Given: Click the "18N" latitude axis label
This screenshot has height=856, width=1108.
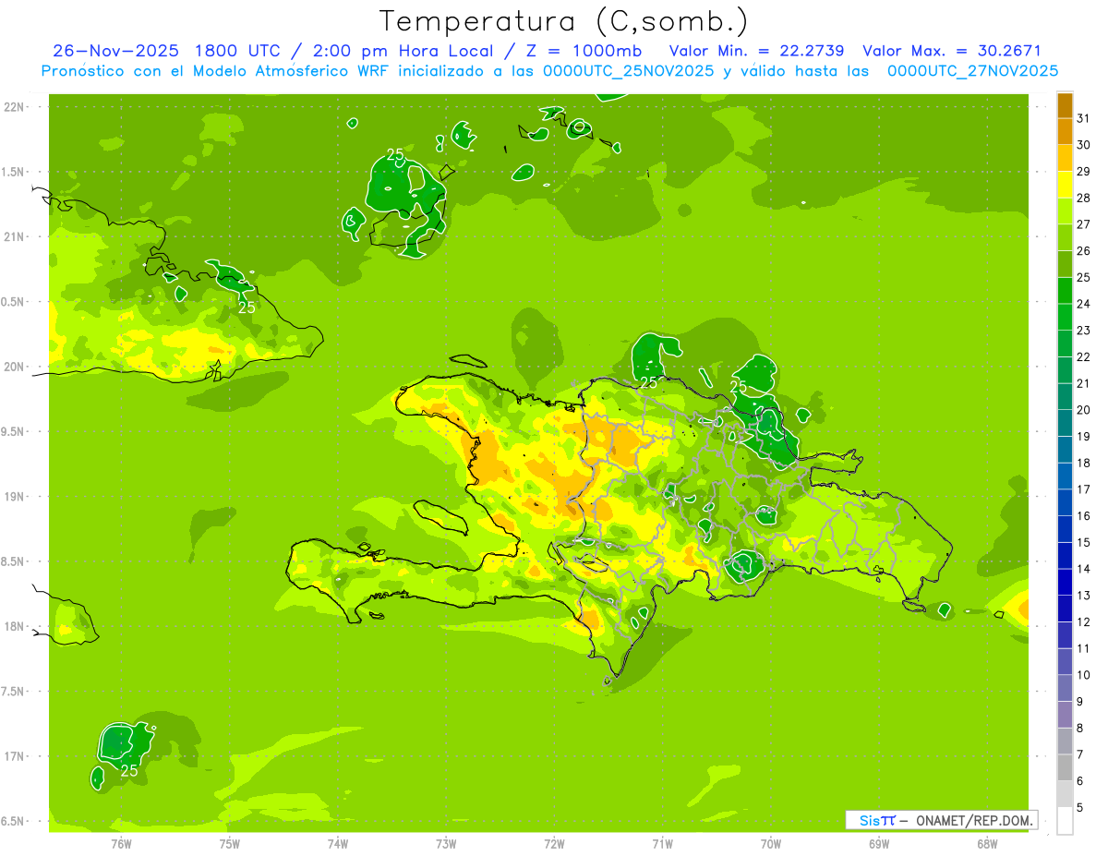Looking at the screenshot, I should [x=14, y=626].
